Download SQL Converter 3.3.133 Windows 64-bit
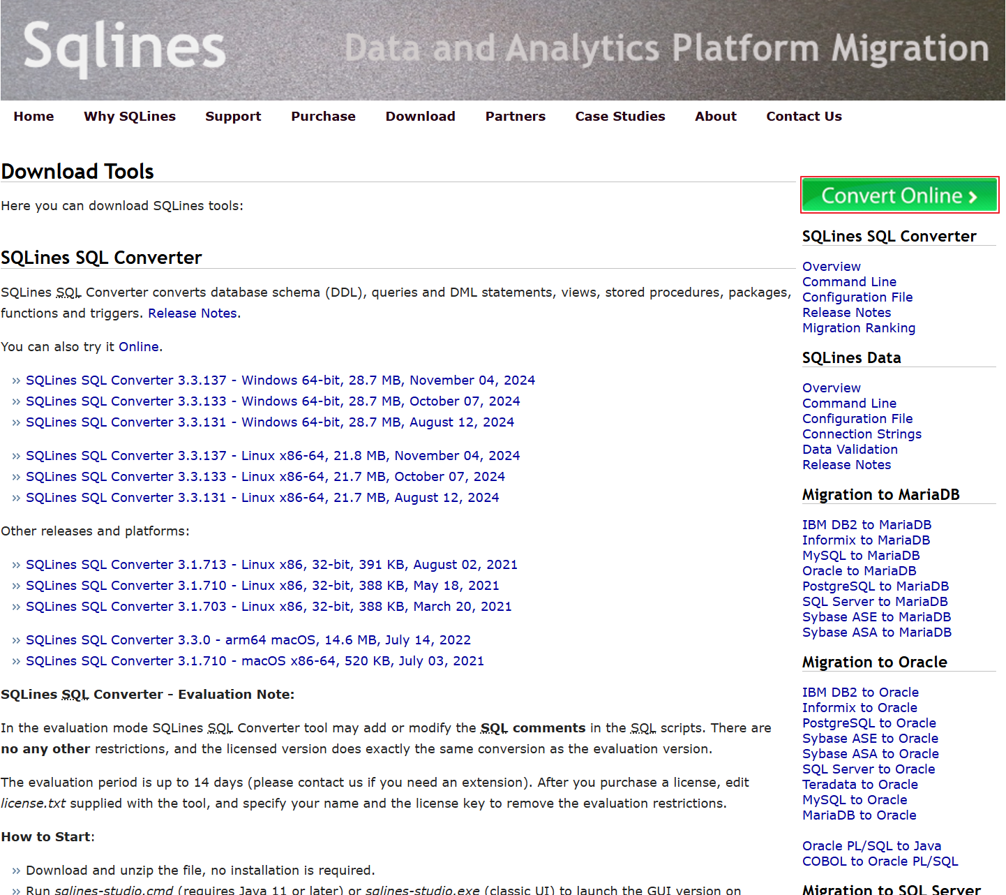The height and width of the screenshot is (895, 1006). point(273,401)
